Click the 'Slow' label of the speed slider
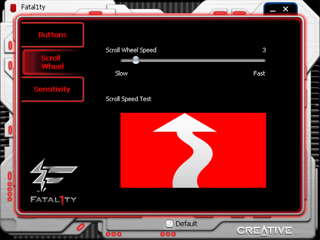Viewport: 320px width, 240px height. pyautogui.click(x=122, y=73)
